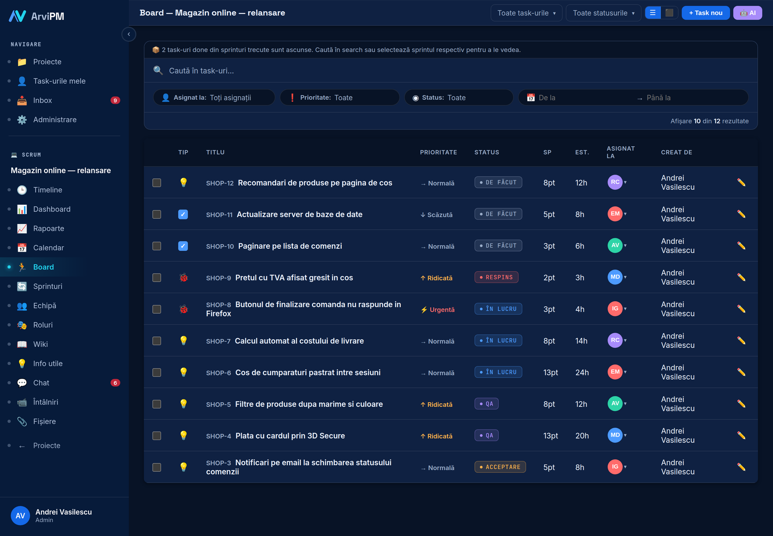Open the Toate task-urile dropdown
The width and height of the screenshot is (773, 536).
tap(526, 13)
